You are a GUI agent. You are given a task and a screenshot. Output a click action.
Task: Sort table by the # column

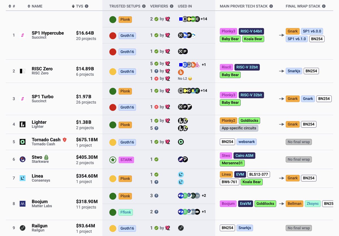(x=12, y=6)
